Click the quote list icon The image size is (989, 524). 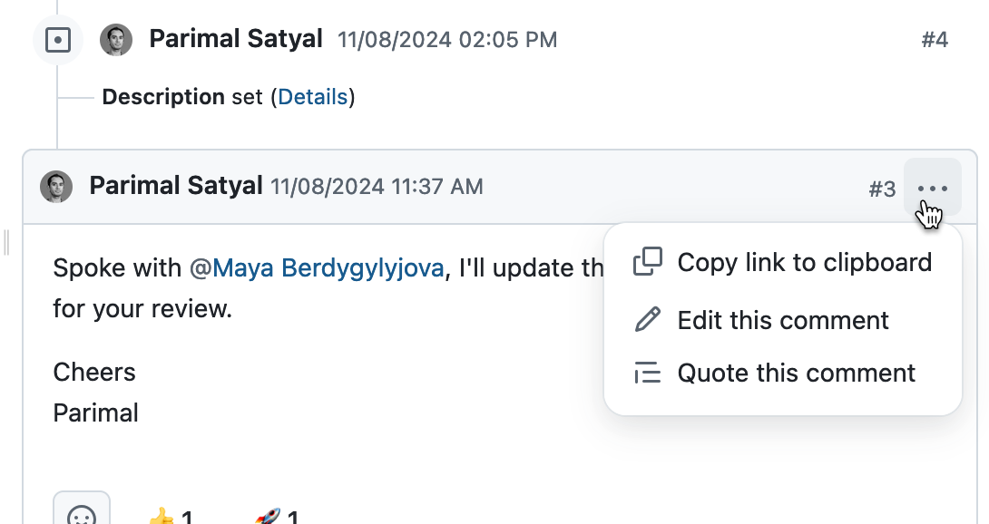[x=647, y=373]
